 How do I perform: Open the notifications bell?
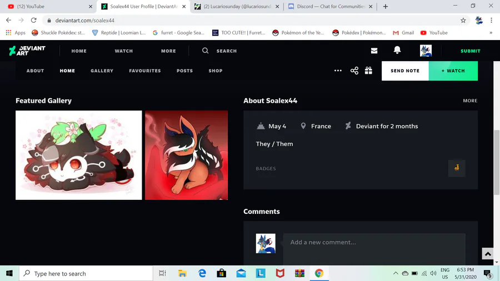[397, 50]
